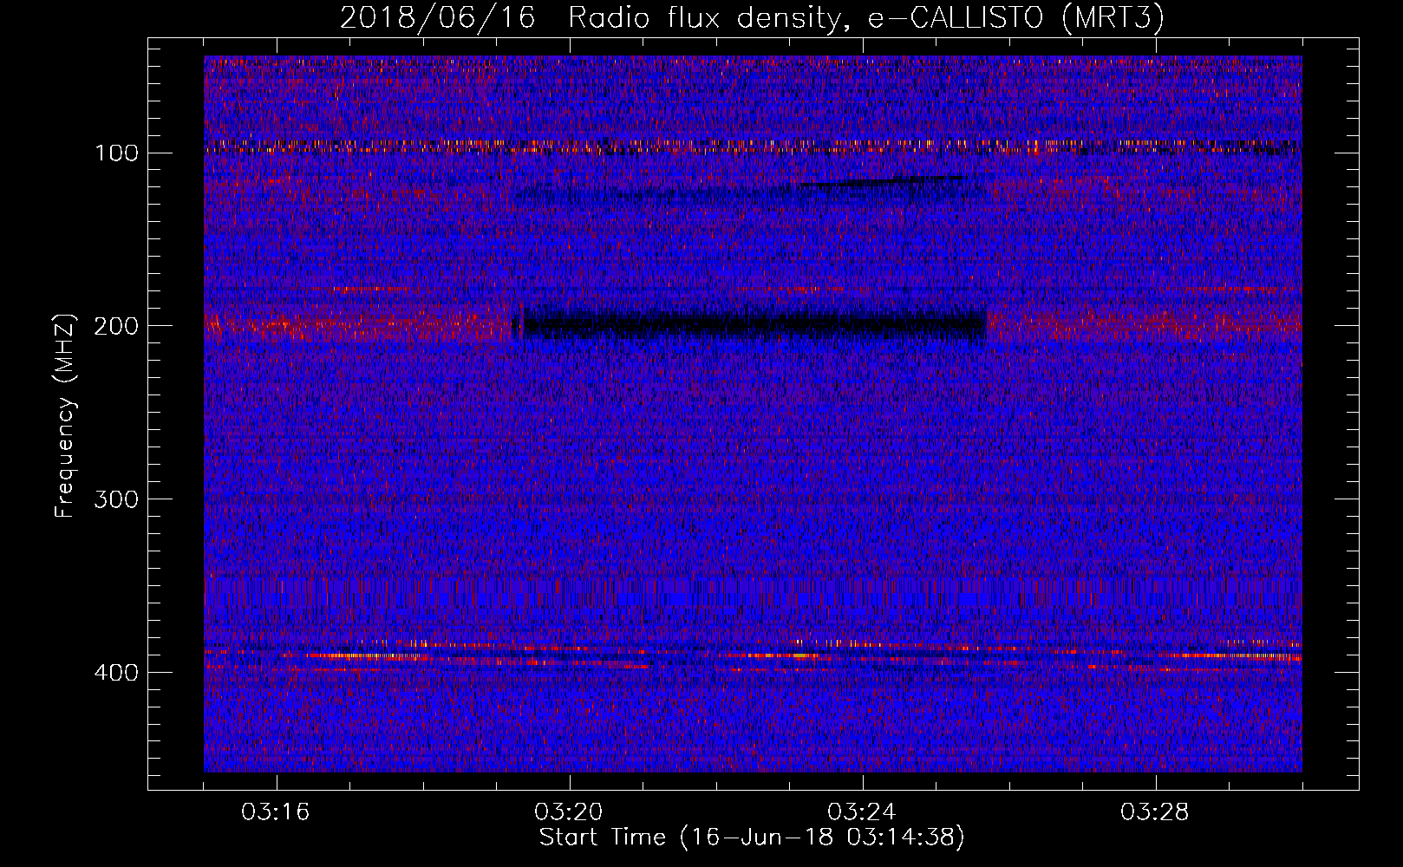Image resolution: width=1403 pixels, height=867 pixels.
Task: Click the '2018/06/16' date in the title
Action: 438,18
